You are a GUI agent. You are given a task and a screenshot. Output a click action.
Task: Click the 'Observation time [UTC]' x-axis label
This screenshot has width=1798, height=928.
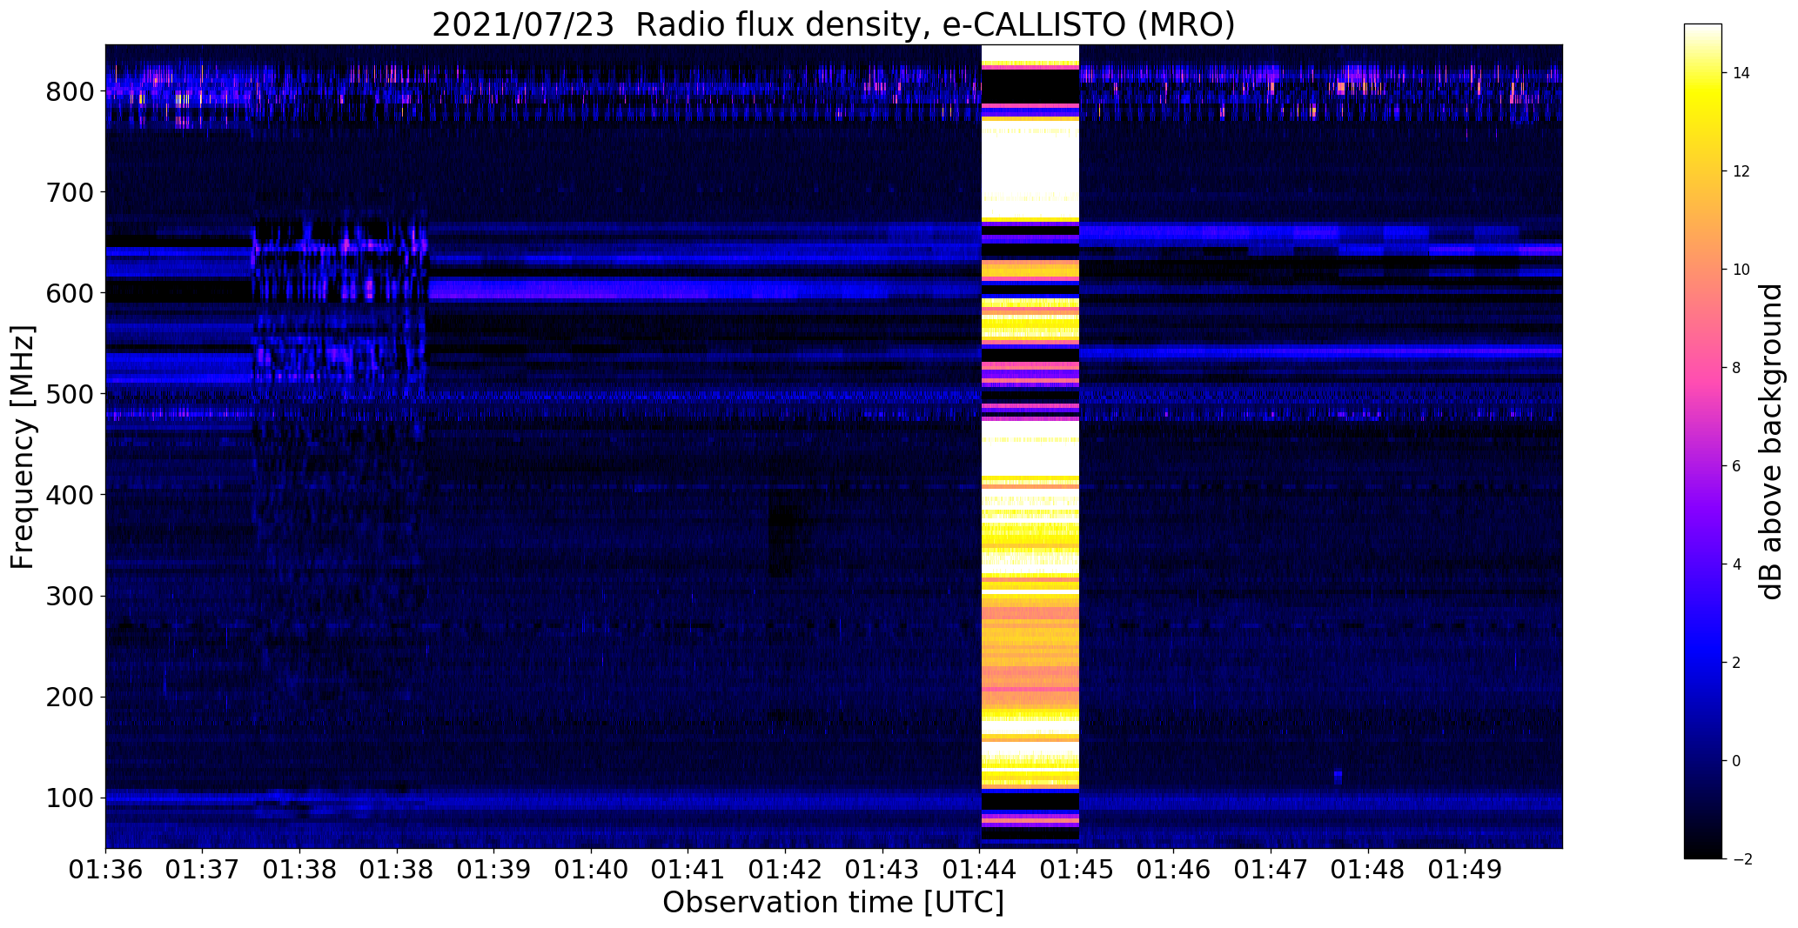(x=833, y=902)
